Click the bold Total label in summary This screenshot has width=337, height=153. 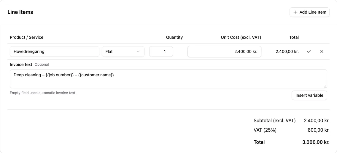coord(259,142)
